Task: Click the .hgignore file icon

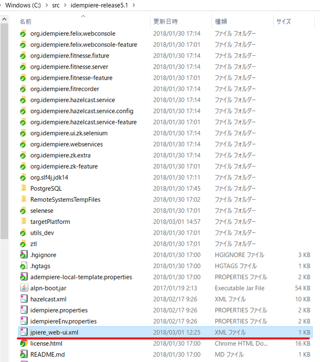Action: pos(23,255)
